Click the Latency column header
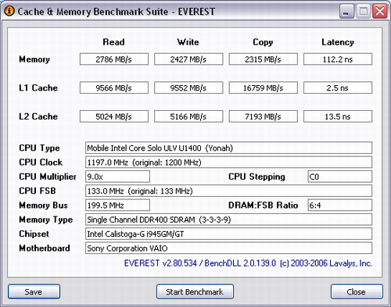391x307 pixels. (338, 42)
